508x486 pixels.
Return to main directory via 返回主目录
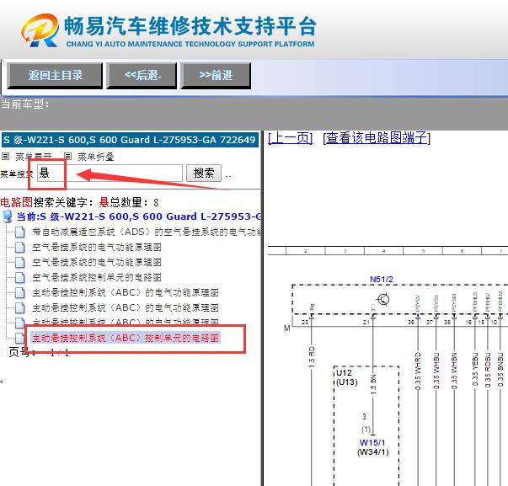click(55, 76)
